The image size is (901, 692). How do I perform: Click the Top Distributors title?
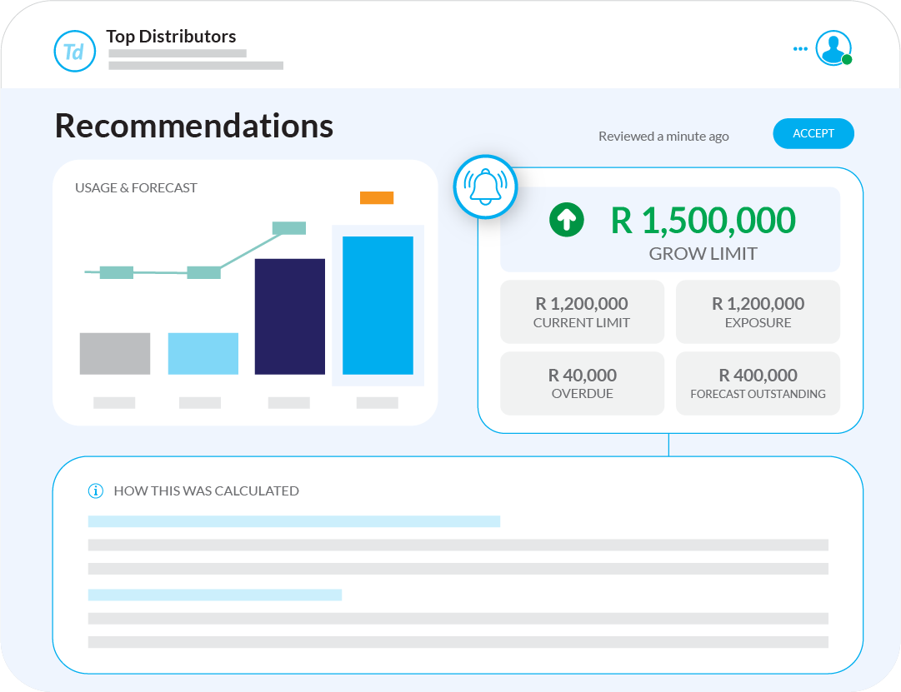click(171, 37)
